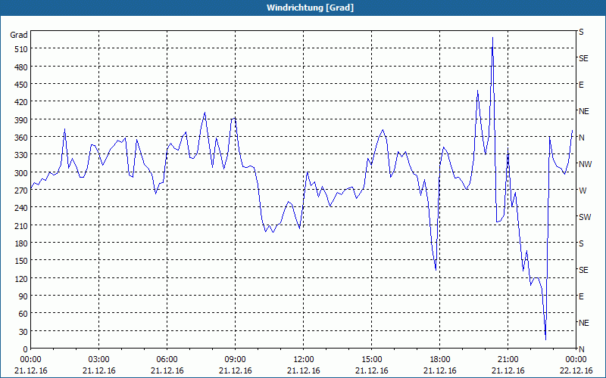Screen dimensions: 606x378
Task: Click the 60 y-axis tick label
Action: pyautogui.click(x=23, y=314)
